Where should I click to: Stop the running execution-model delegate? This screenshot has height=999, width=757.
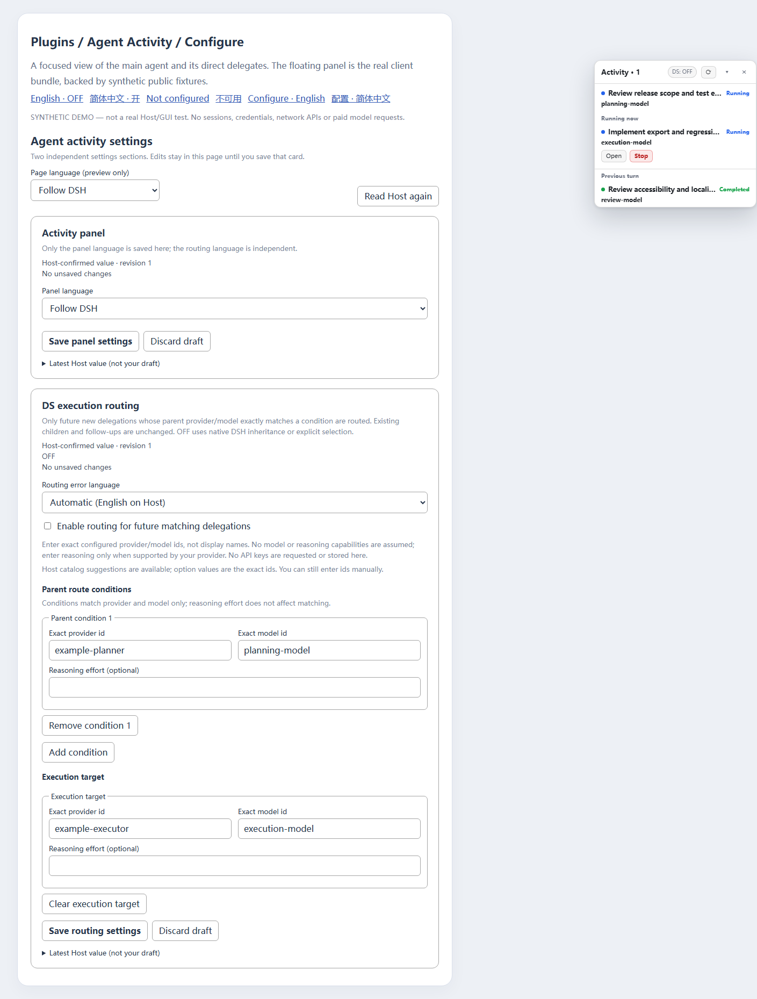pyautogui.click(x=641, y=156)
